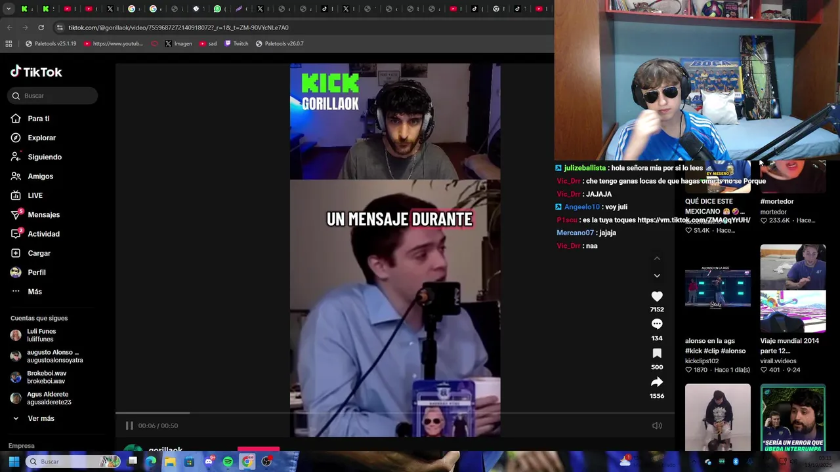Open the kickclips102 creator link

tap(702, 361)
